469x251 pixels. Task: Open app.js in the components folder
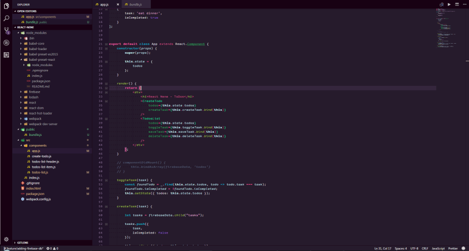[x=52, y=151]
